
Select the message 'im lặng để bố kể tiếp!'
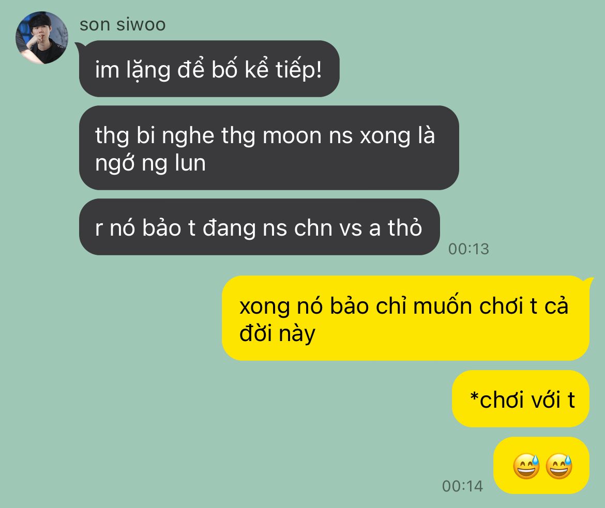(209, 69)
